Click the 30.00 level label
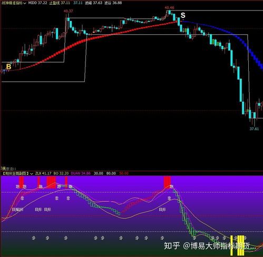Screen dimensions: 263x257 99,173
